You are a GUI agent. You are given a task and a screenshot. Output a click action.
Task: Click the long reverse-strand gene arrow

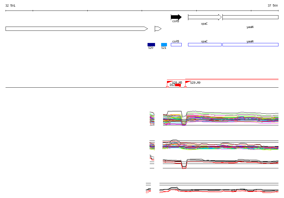coord(77,29)
